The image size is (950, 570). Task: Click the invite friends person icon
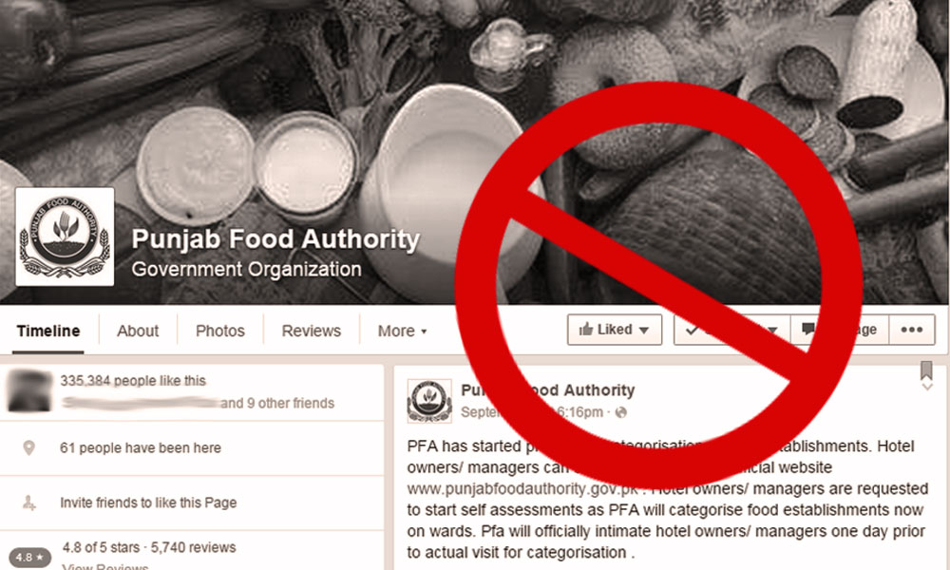[28, 503]
